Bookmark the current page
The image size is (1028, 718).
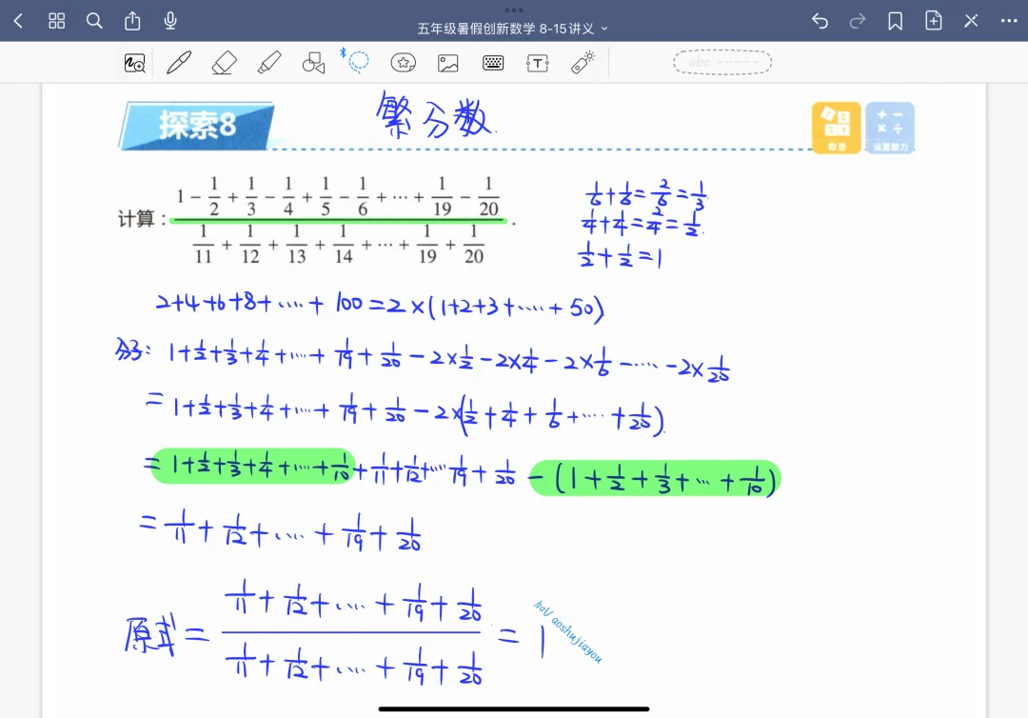point(895,21)
